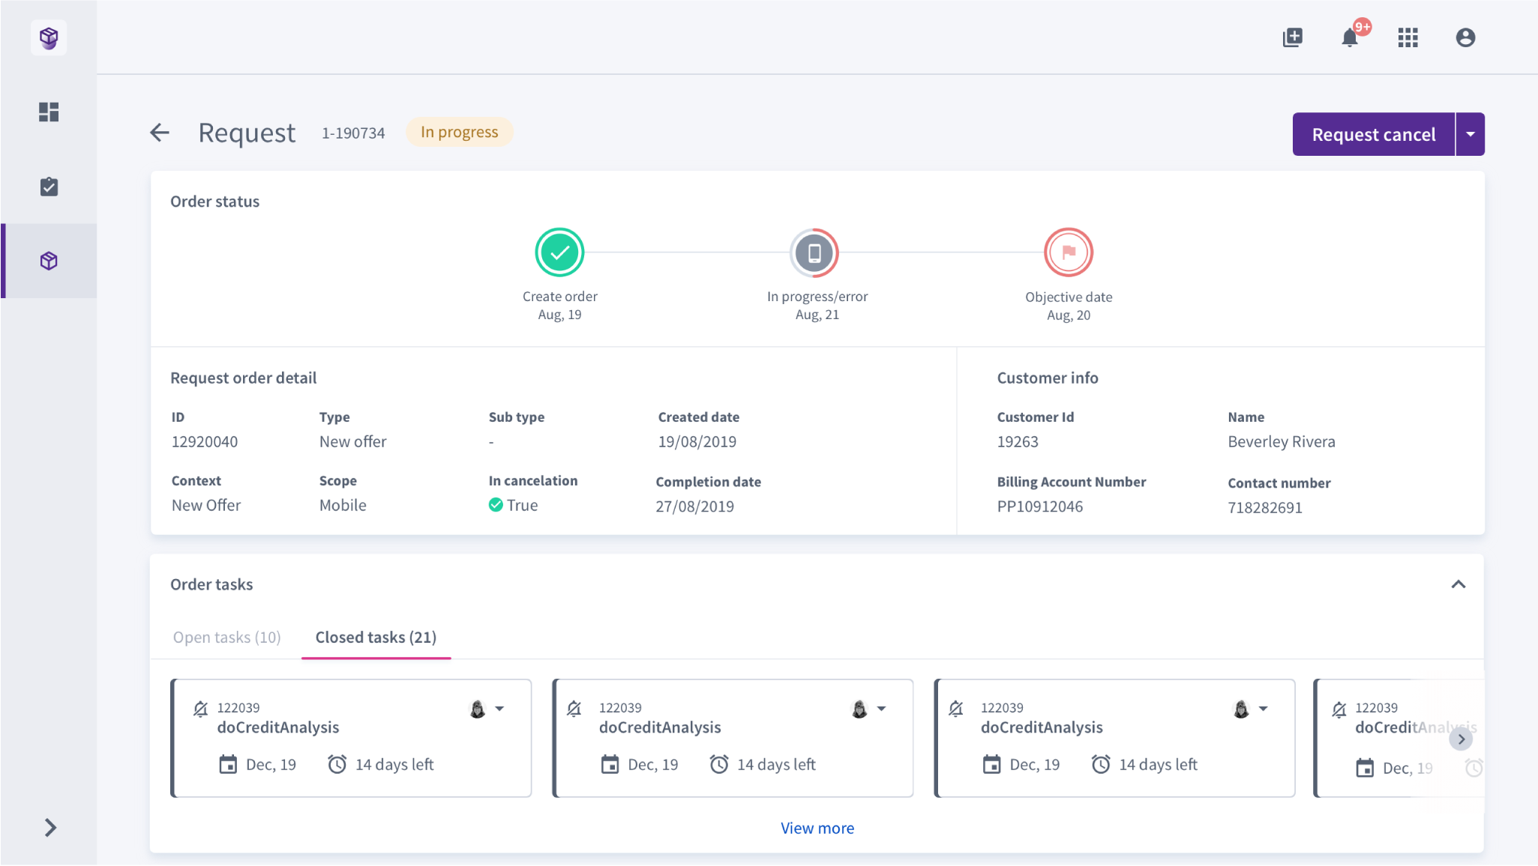Click clock icon on second task card
Screen dimensions: 1538x866
pos(719,764)
